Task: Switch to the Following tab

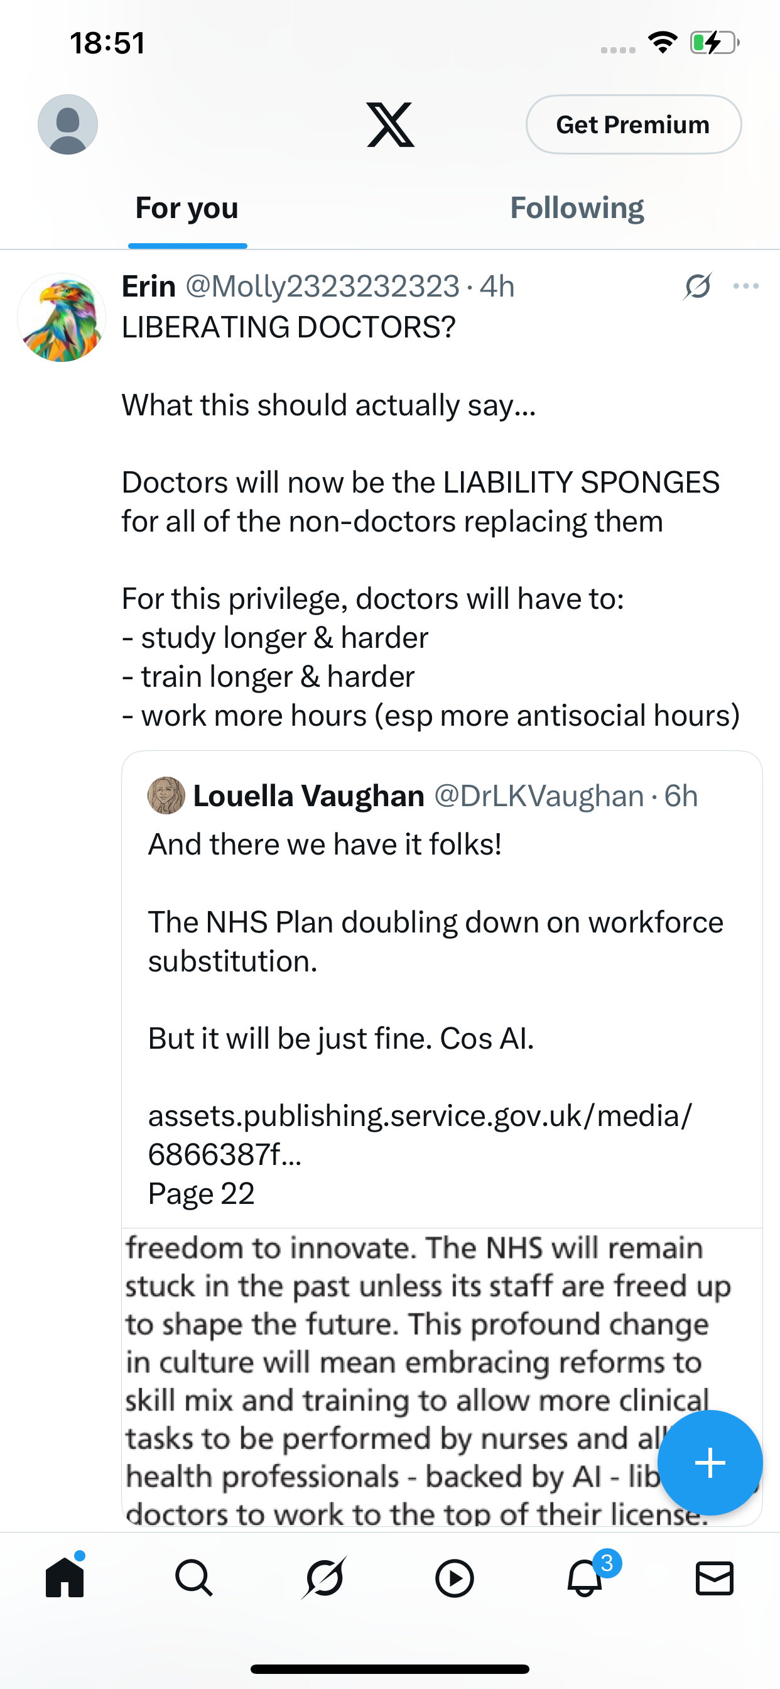Action: coord(577,208)
